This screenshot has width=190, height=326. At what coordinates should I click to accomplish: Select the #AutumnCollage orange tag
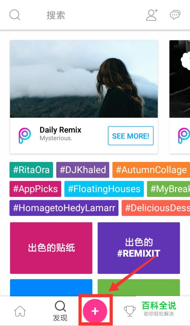tap(151, 170)
